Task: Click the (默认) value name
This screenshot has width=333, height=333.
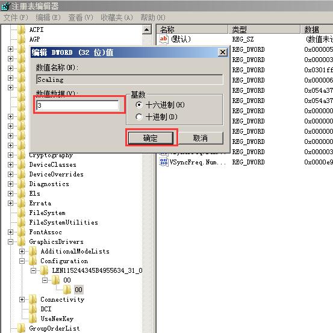Action: coord(181,39)
